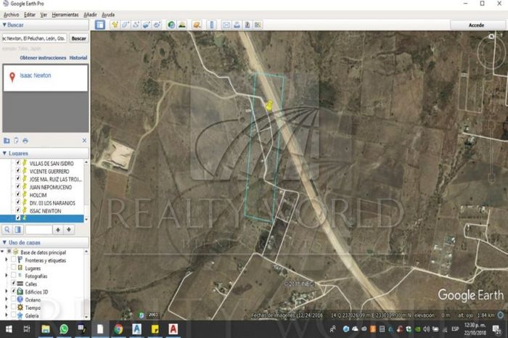Click the Add Image Overlay tool

tap(147, 25)
